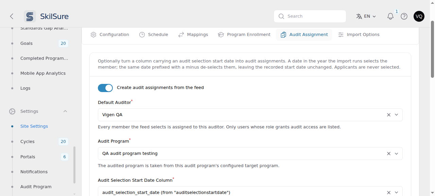Open the language translate icon
The image size is (435, 196).
tap(359, 16)
